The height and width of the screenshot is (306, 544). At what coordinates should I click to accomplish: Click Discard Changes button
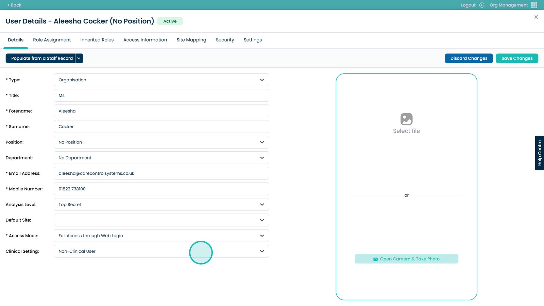pyautogui.click(x=469, y=58)
